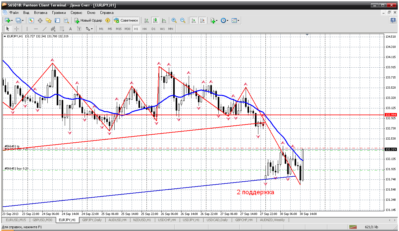Image resolution: width=399 pixels, height=231 pixels.
Task: Open the notifications bubble showing 4
Action: 393,20
